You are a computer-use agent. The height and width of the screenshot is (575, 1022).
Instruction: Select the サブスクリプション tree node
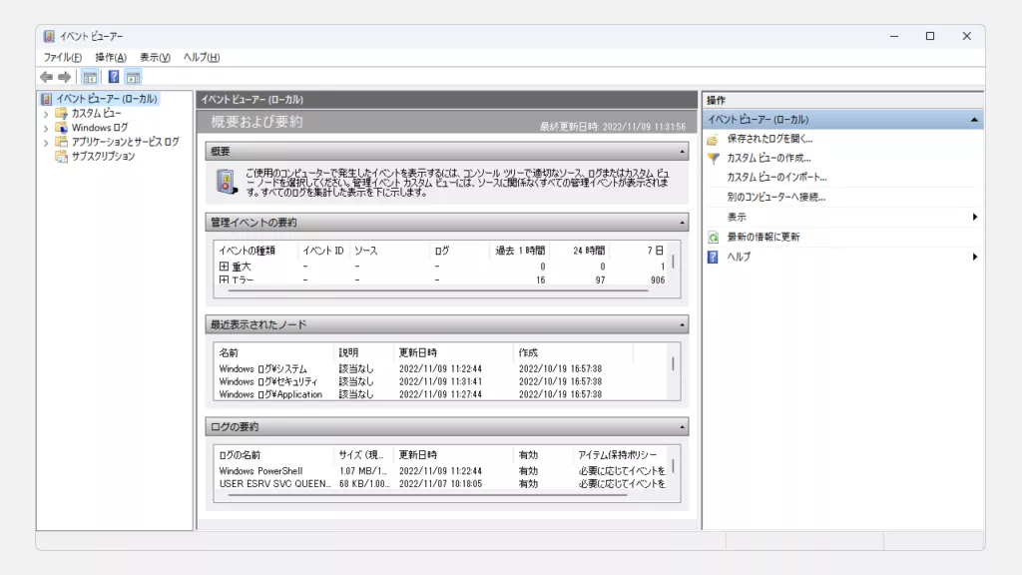[x=102, y=157]
